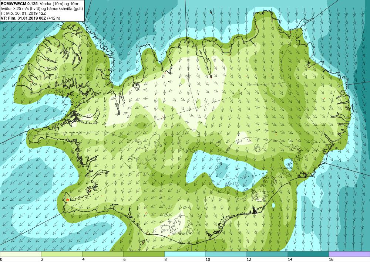Click the pale cream 0–2 m/s legend swatch

click(x=20, y=254)
